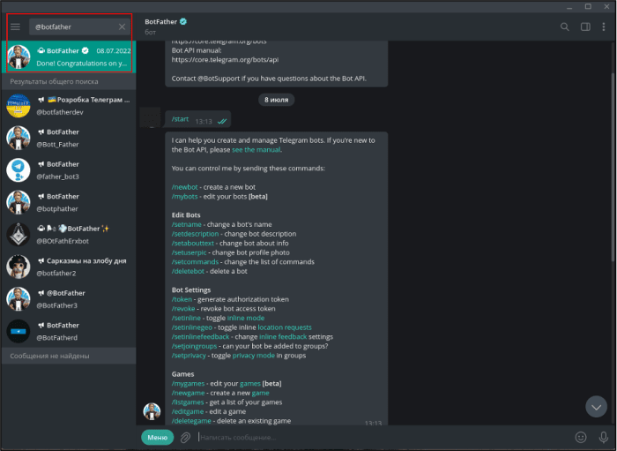This screenshot has height=451, width=617.
Task: Click the /token command
Action: point(182,299)
